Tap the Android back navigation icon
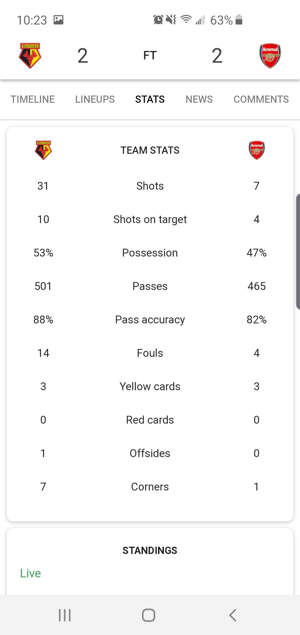Image resolution: width=300 pixels, height=635 pixels. click(x=233, y=615)
